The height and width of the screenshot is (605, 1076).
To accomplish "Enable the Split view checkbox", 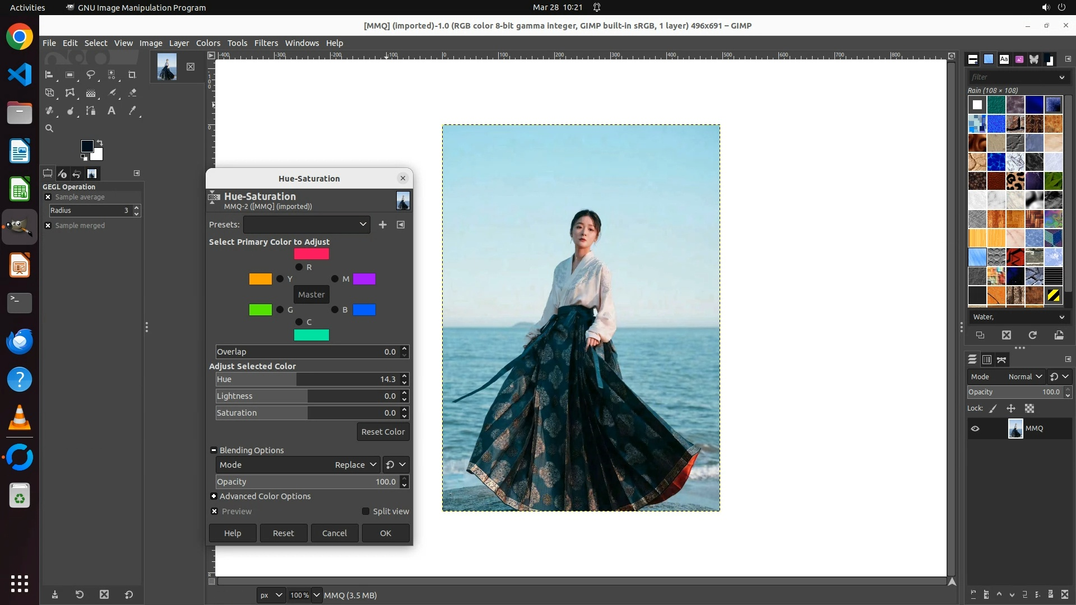I will [366, 511].
